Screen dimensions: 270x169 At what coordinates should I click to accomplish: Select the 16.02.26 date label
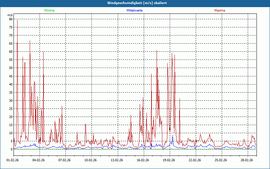pos(142,160)
